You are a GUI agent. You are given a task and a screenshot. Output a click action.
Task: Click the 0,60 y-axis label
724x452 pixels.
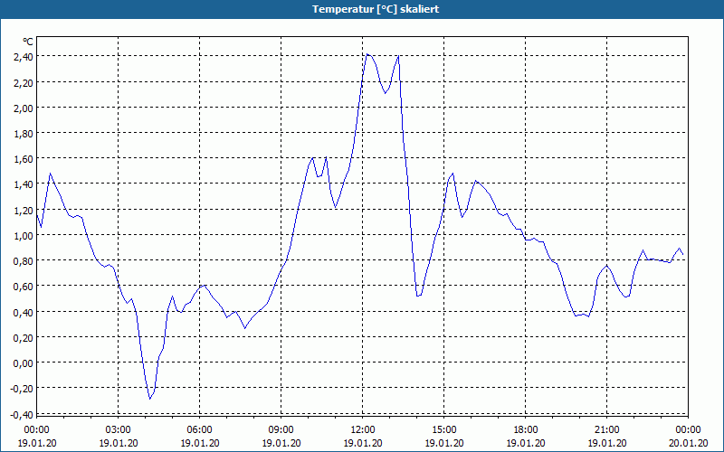[24, 287]
